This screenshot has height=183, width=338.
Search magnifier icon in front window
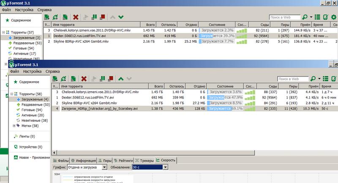click(x=313, y=79)
